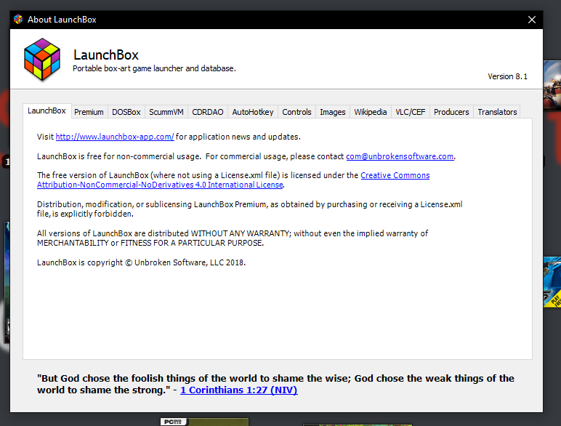Select the Controls tab
The image size is (561, 426).
click(x=296, y=112)
